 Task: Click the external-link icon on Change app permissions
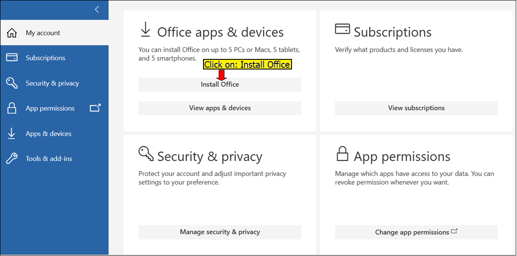pos(454,231)
